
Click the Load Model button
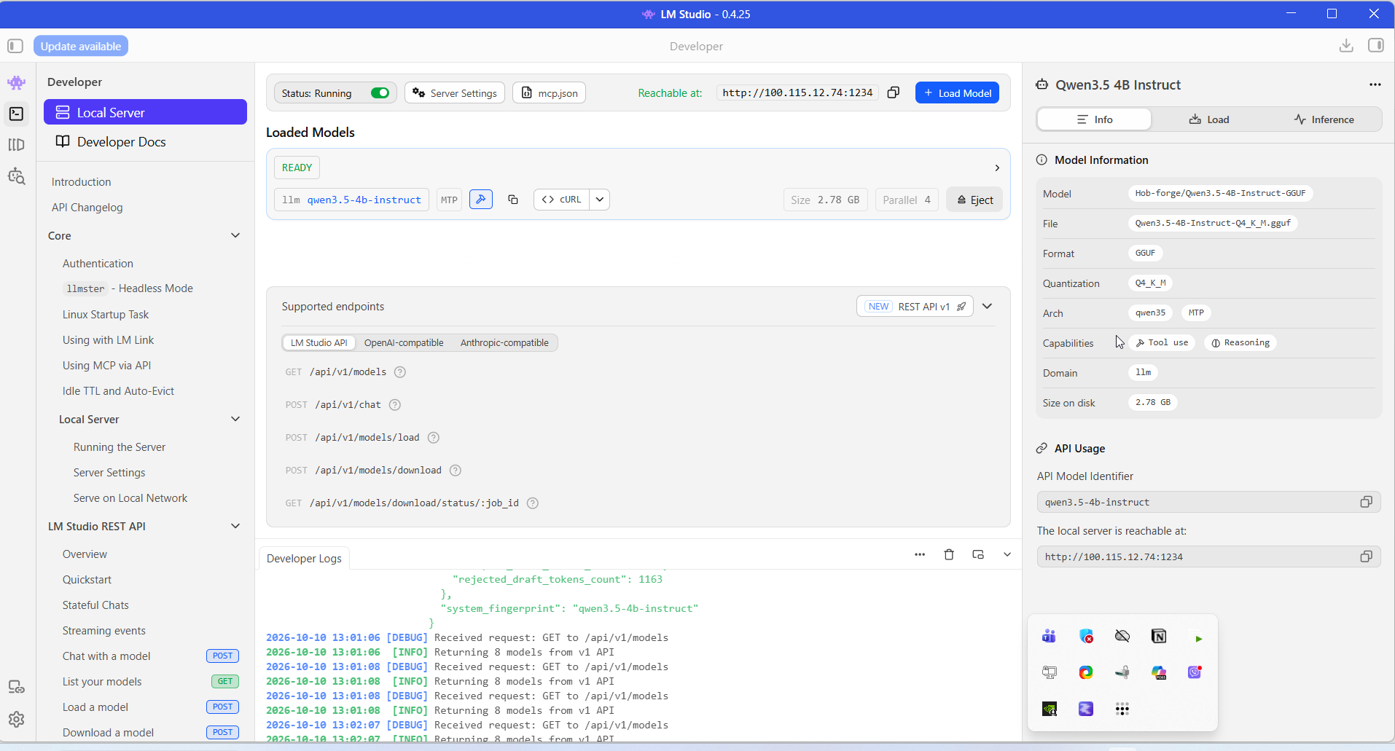tap(957, 93)
